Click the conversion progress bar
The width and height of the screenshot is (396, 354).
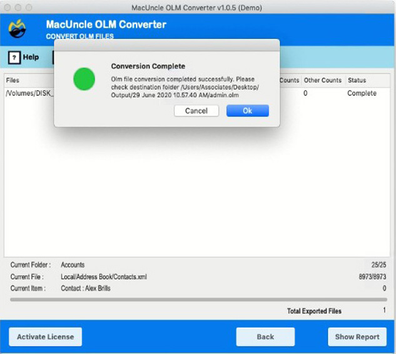198,300
